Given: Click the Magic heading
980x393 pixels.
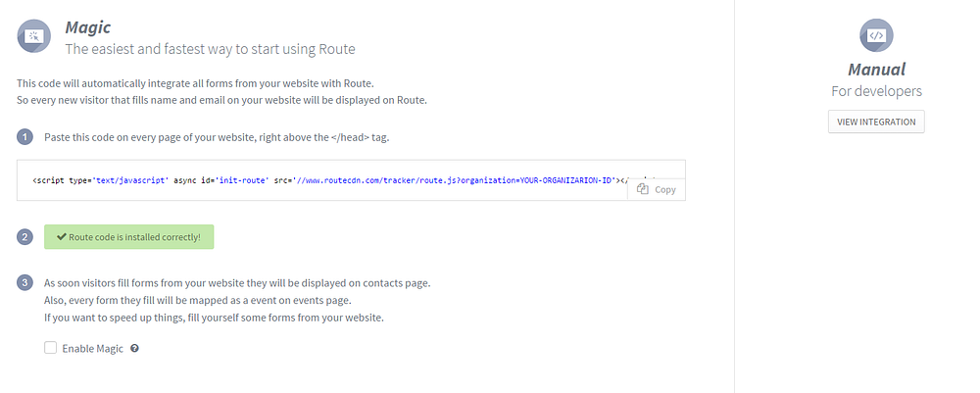Looking at the screenshot, I should tap(88, 27).
